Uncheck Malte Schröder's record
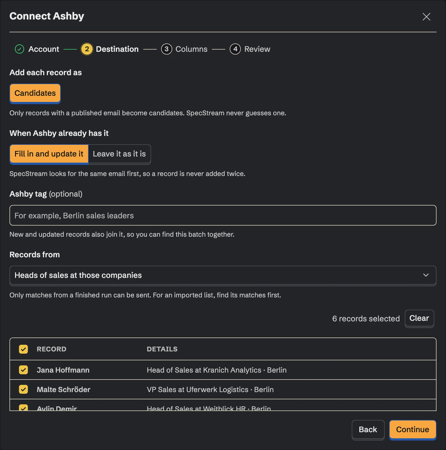Screen dimensions: 446x450 23,389
